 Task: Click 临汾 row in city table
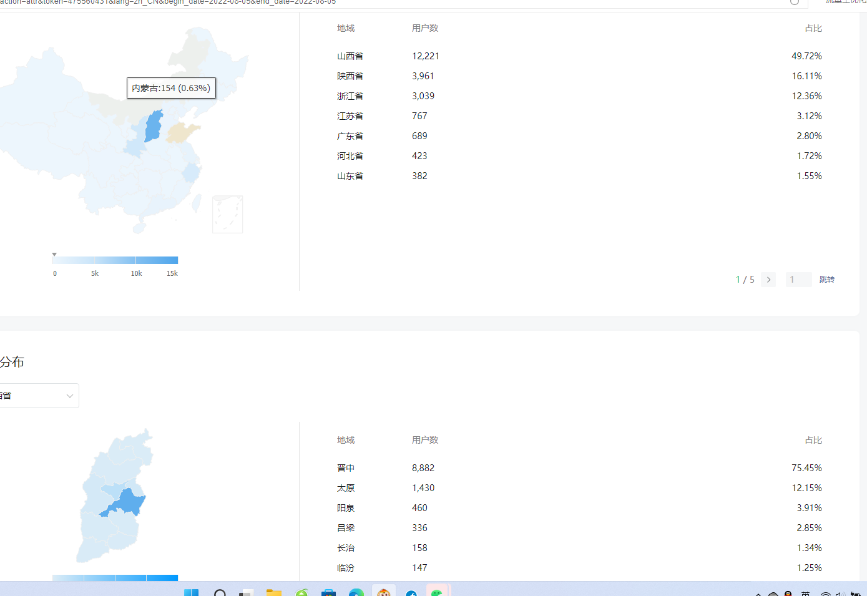(579, 568)
